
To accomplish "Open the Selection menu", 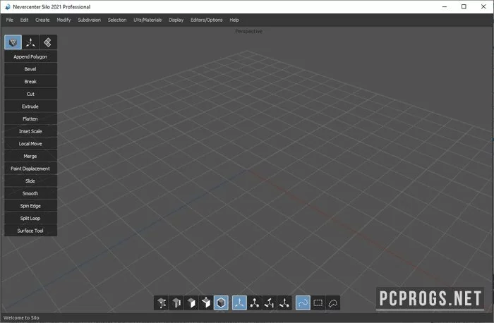I will pos(117,20).
